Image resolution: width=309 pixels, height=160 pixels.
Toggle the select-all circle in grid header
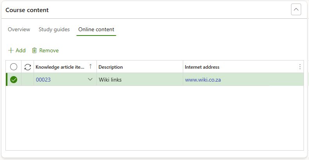tap(14, 67)
